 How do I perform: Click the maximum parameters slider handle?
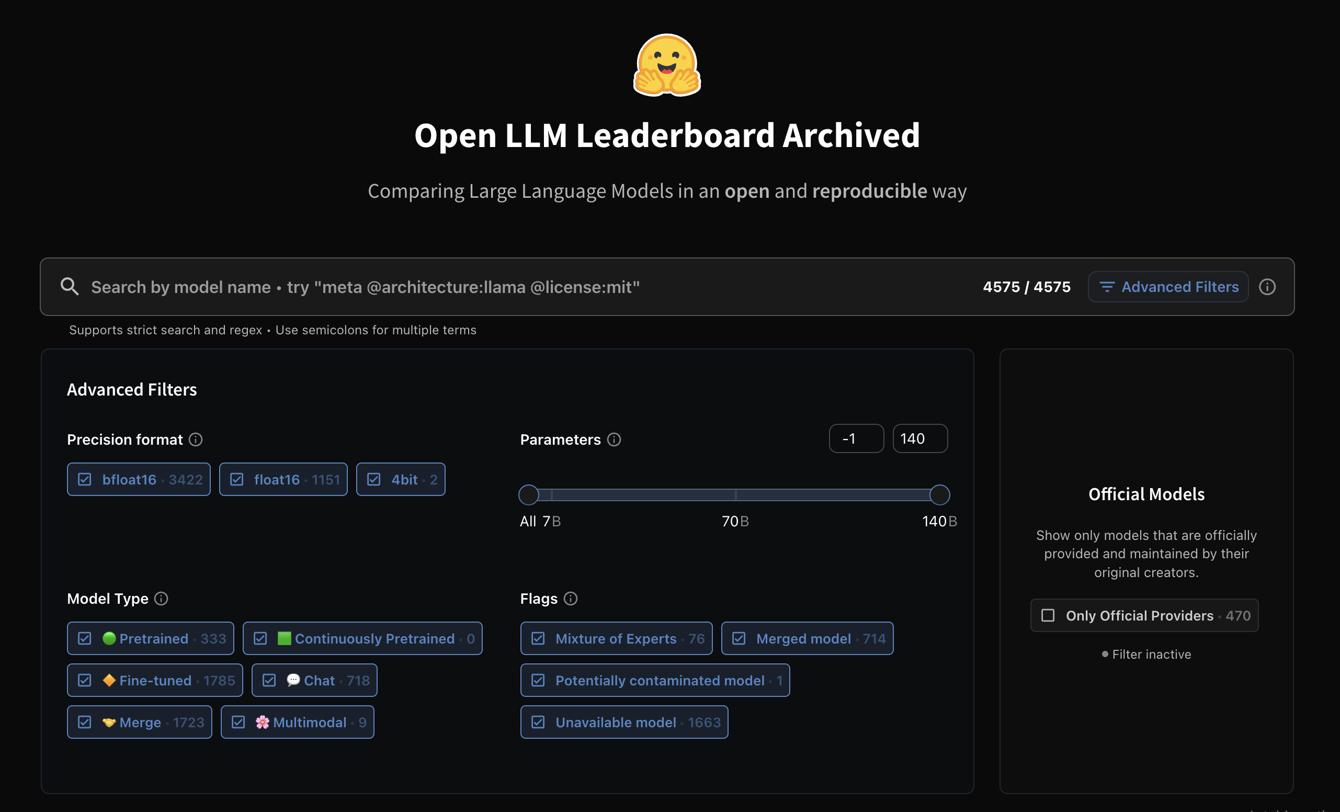(x=939, y=495)
